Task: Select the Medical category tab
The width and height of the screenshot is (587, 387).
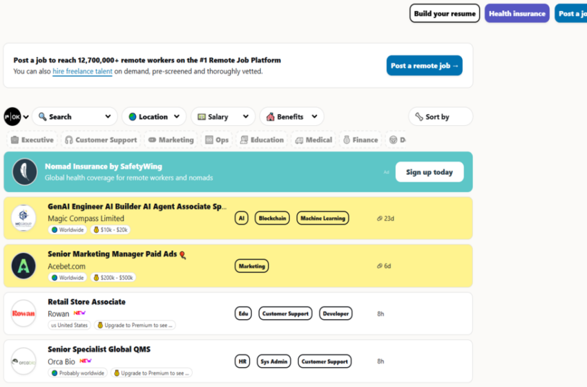Action: tap(314, 140)
